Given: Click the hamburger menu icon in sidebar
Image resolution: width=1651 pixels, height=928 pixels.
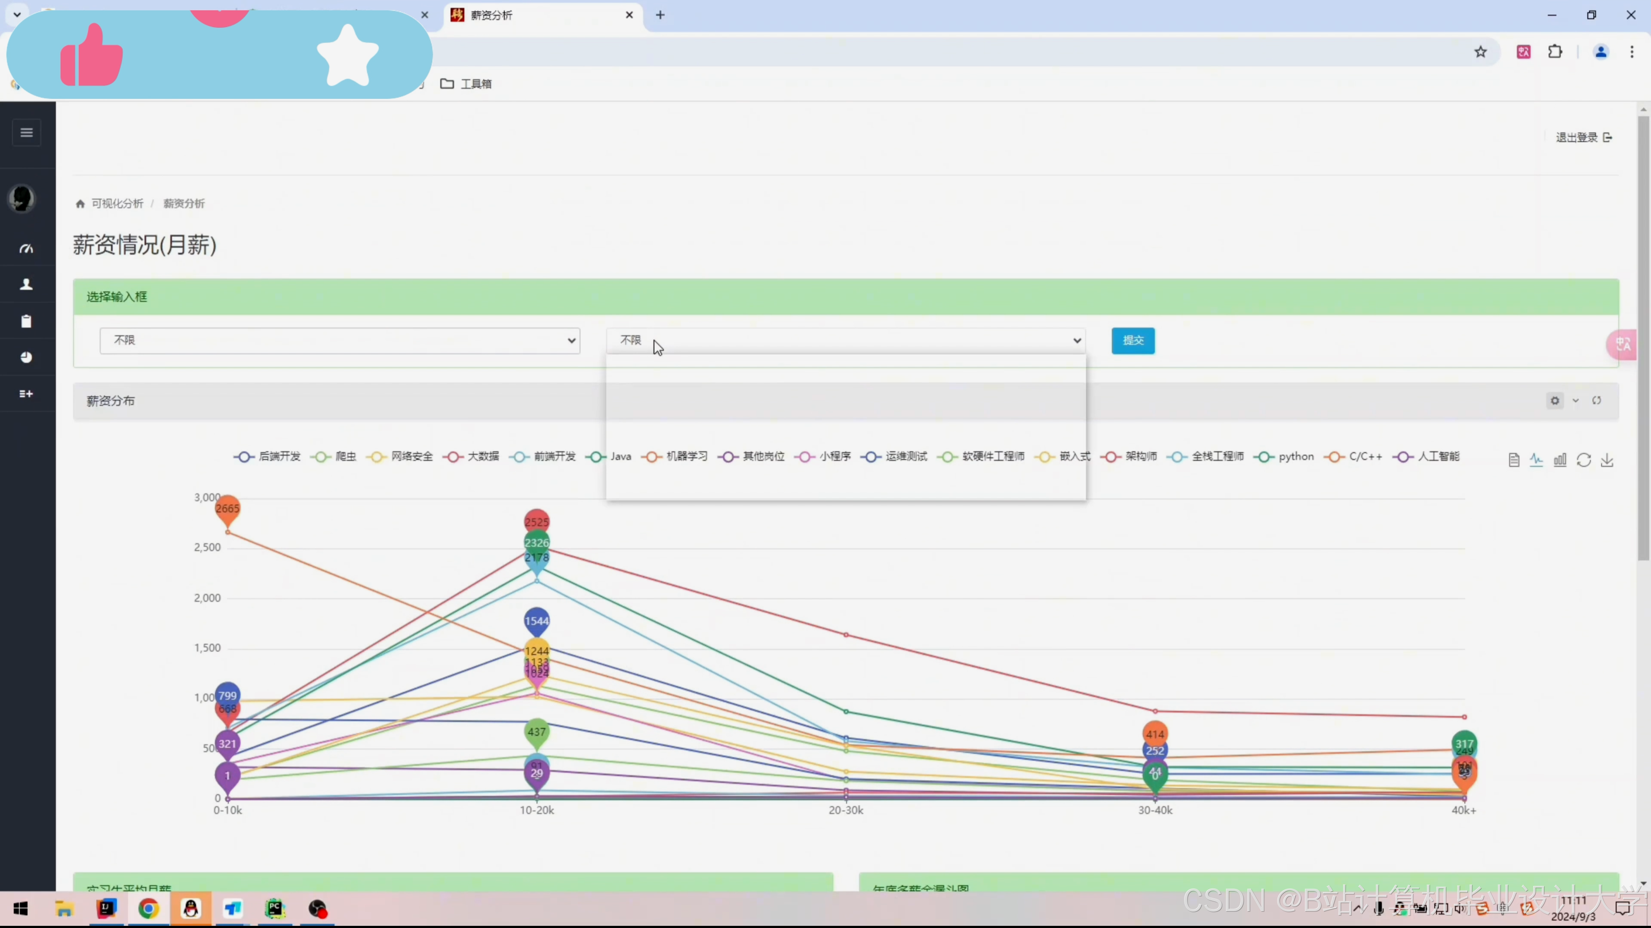Looking at the screenshot, I should [26, 133].
